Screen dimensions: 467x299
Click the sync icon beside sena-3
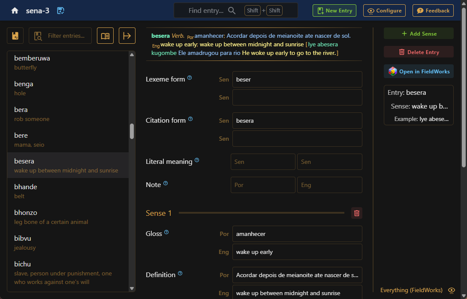click(x=60, y=10)
